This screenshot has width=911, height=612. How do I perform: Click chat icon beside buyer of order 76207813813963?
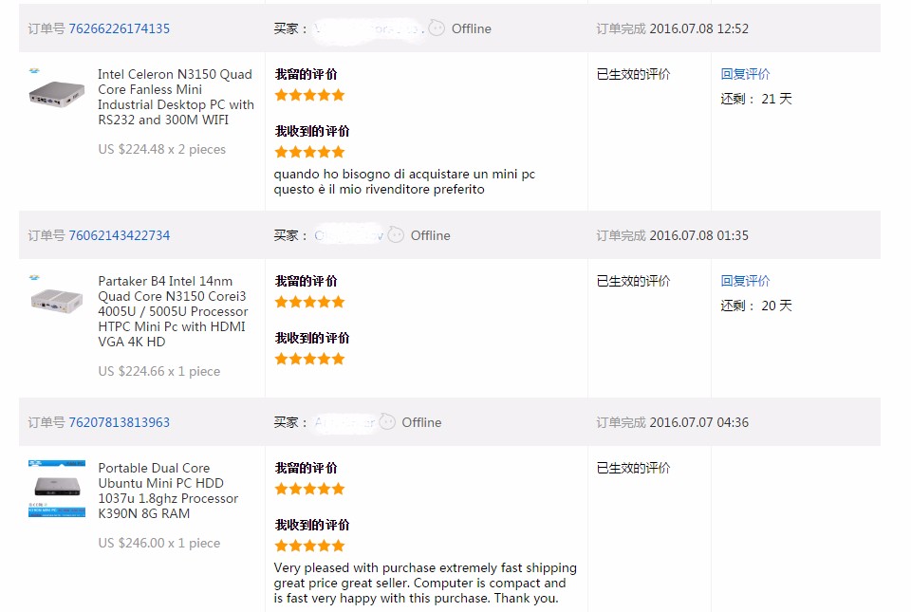[387, 422]
